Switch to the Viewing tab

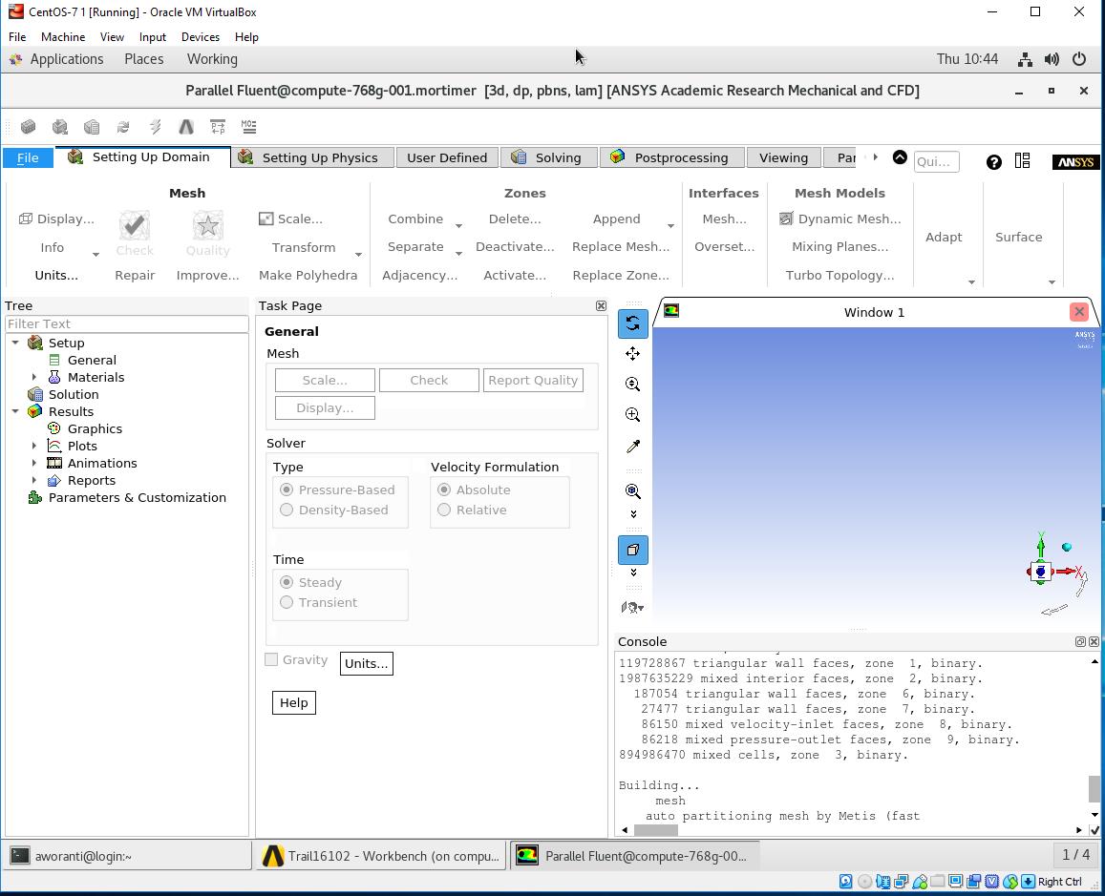tap(784, 157)
